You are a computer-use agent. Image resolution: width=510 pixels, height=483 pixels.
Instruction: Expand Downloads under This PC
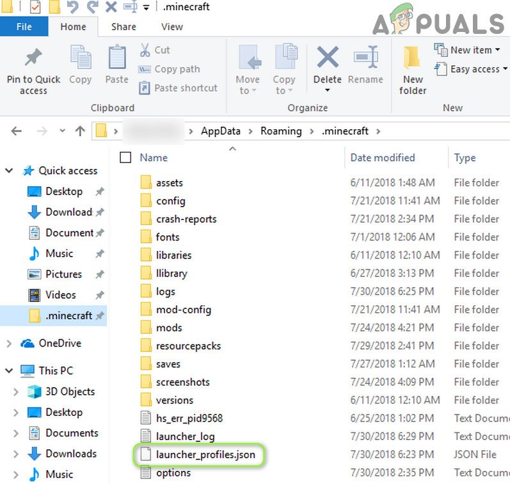point(15,454)
